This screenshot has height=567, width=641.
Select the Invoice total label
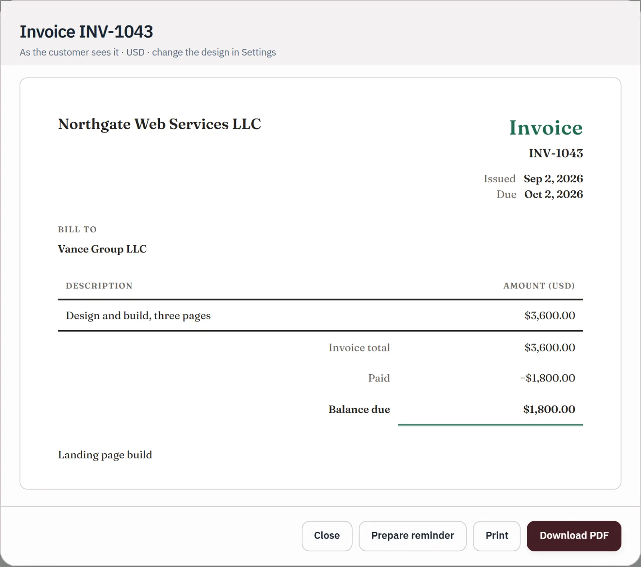(x=359, y=348)
